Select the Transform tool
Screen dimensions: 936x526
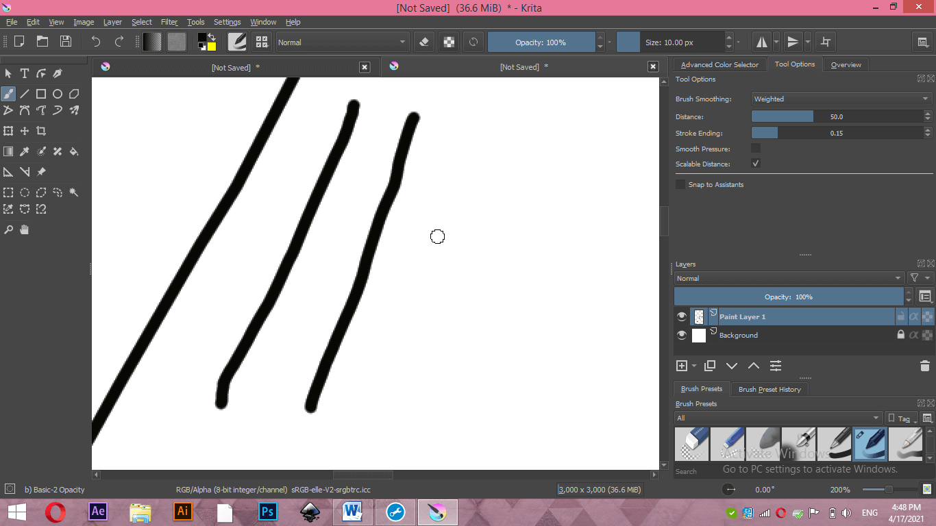tap(8, 131)
